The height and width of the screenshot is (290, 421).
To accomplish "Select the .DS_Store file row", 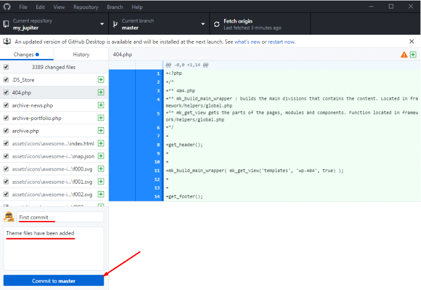I will coord(54,80).
